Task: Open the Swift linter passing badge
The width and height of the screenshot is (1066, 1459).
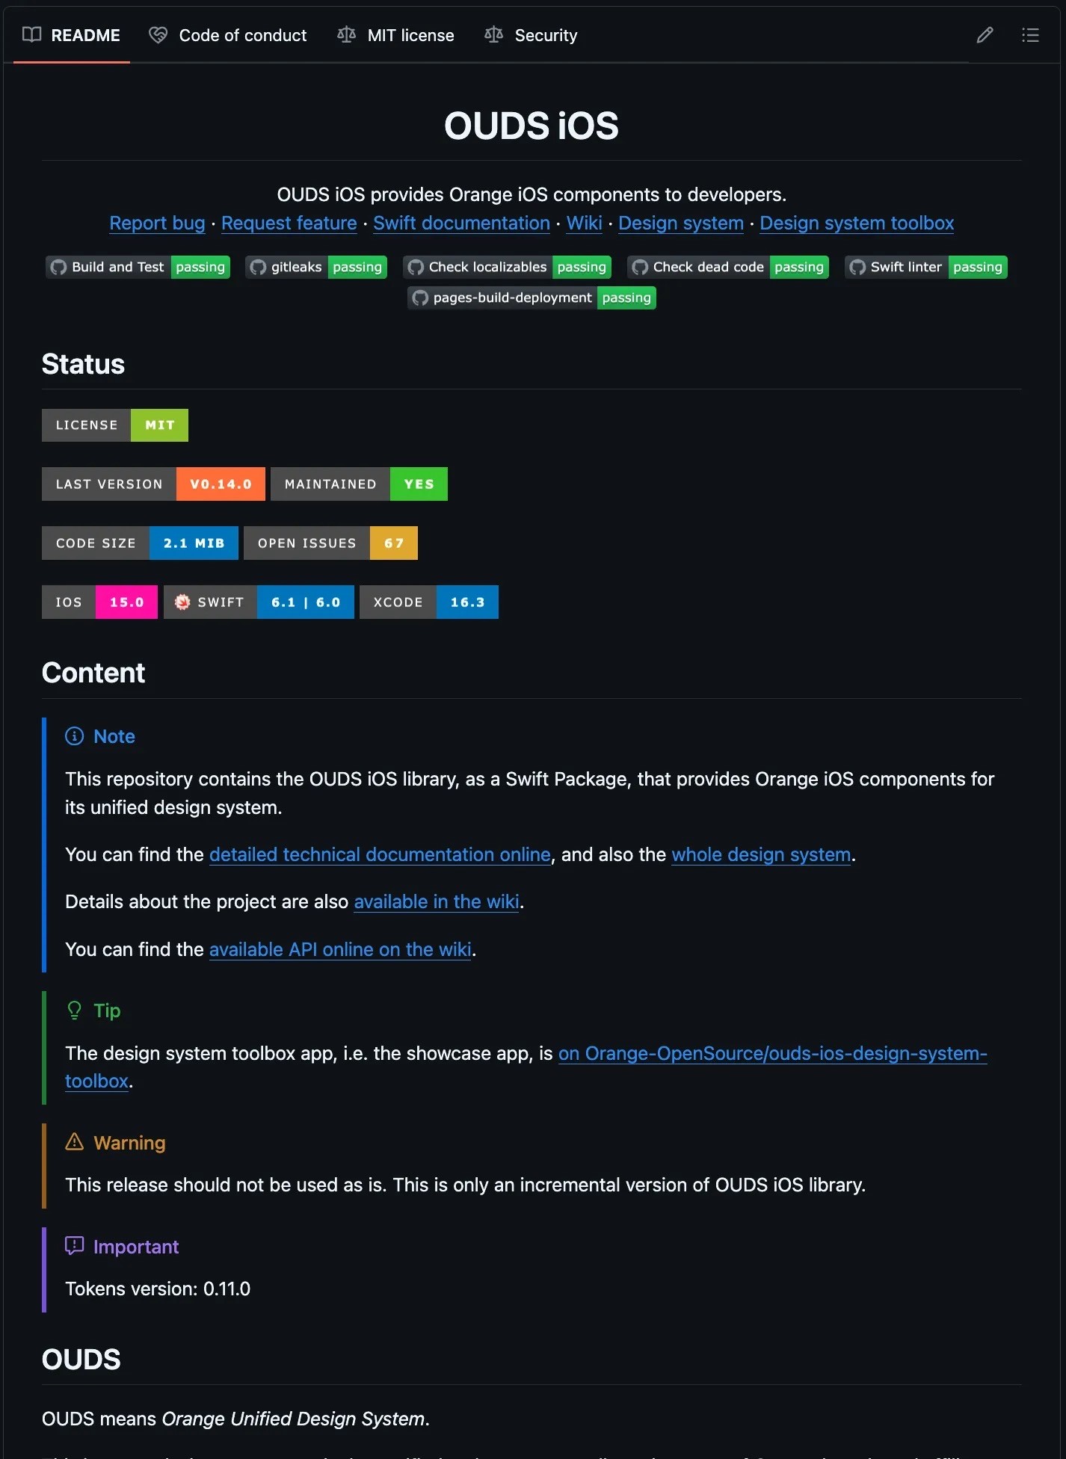Action: click(925, 267)
